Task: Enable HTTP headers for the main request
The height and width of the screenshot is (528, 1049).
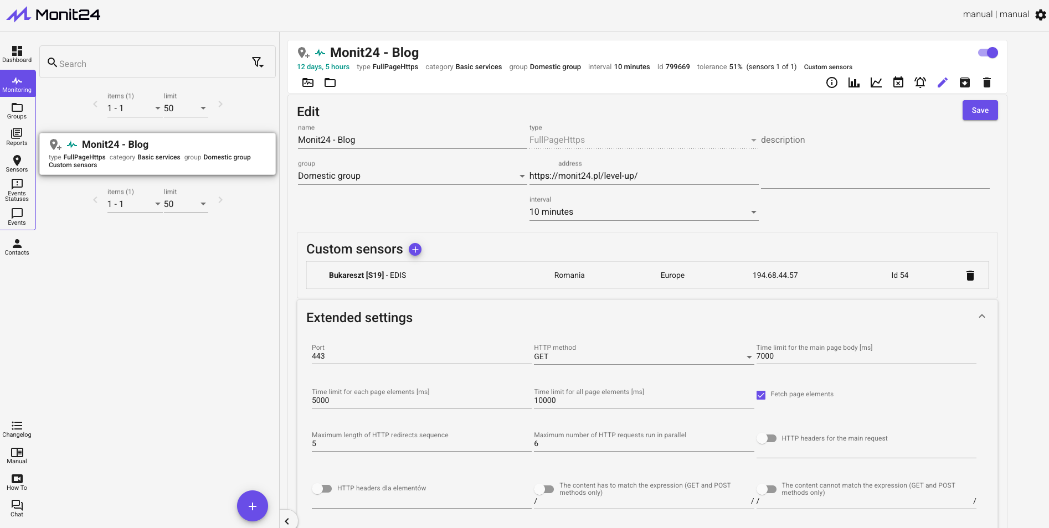Action: (x=767, y=438)
